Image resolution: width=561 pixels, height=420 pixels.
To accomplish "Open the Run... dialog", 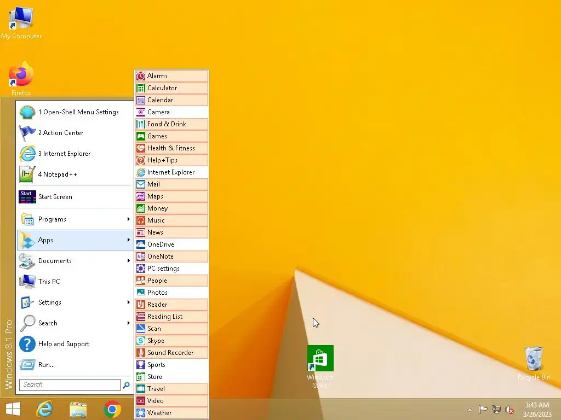I will point(75,365).
